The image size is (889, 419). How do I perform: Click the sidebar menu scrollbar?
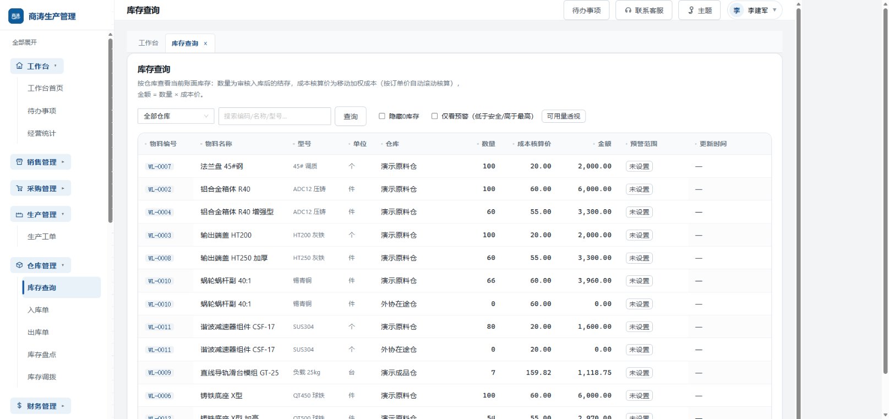111,129
